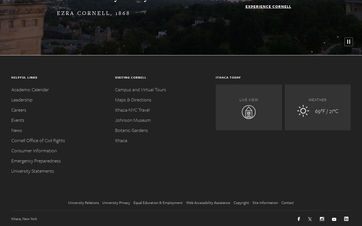This screenshot has height=226, width=362.
Task: Open the Academic Calendar link
Action: (x=30, y=90)
